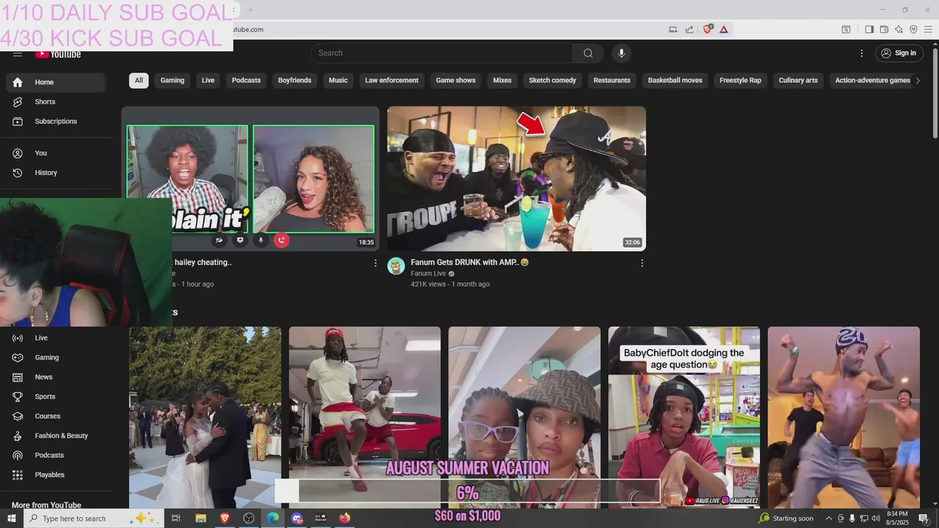The width and height of the screenshot is (939, 528).
Task: Open the Fanum Gets DRUNK video thumbnail
Action: point(516,179)
